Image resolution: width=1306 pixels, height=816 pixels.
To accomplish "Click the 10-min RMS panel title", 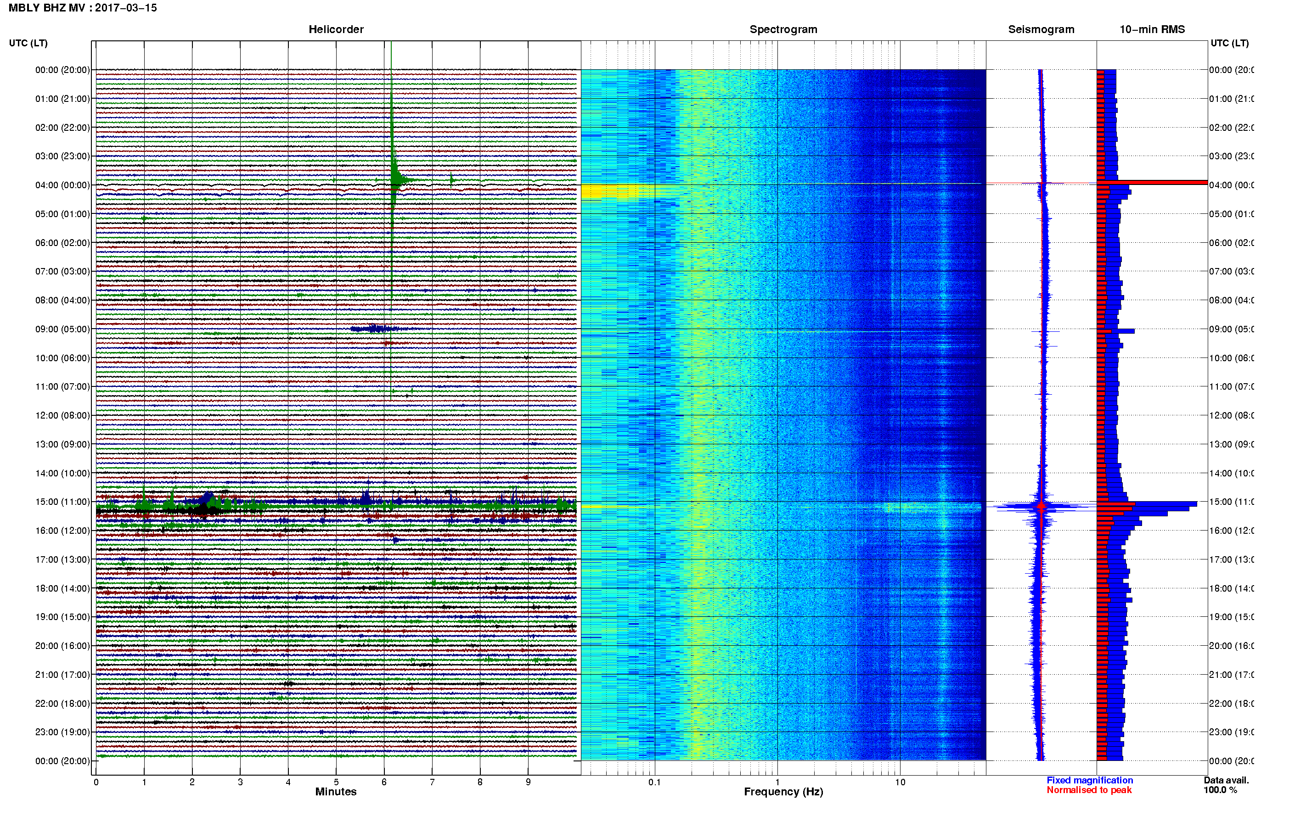I will tap(1152, 30).
